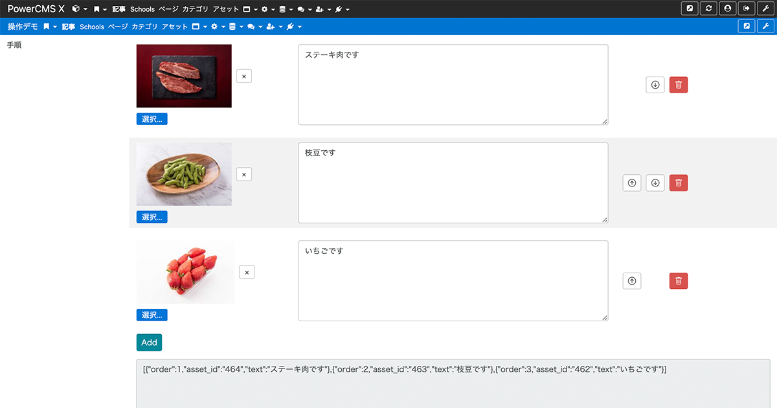
Task: Open 記事 in the blue 操作デモ bar
Action: (69, 27)
